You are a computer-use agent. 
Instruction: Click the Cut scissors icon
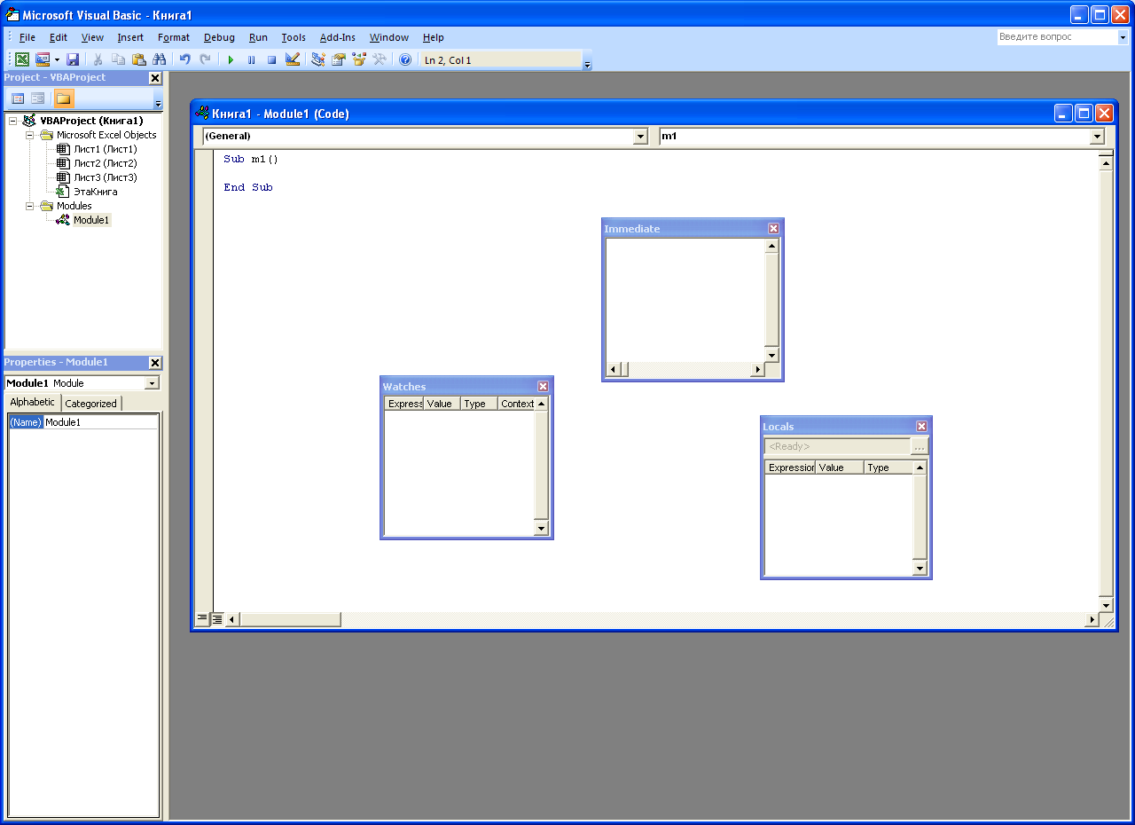point(98,59)
